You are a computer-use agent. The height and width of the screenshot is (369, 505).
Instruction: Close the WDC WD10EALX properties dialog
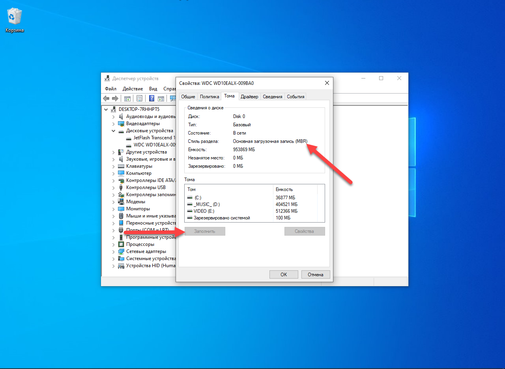[x=327, y=83]
